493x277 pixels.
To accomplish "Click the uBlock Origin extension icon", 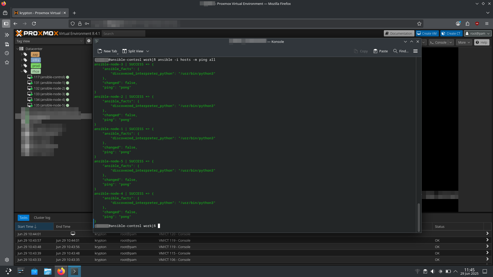I will 477,24.
